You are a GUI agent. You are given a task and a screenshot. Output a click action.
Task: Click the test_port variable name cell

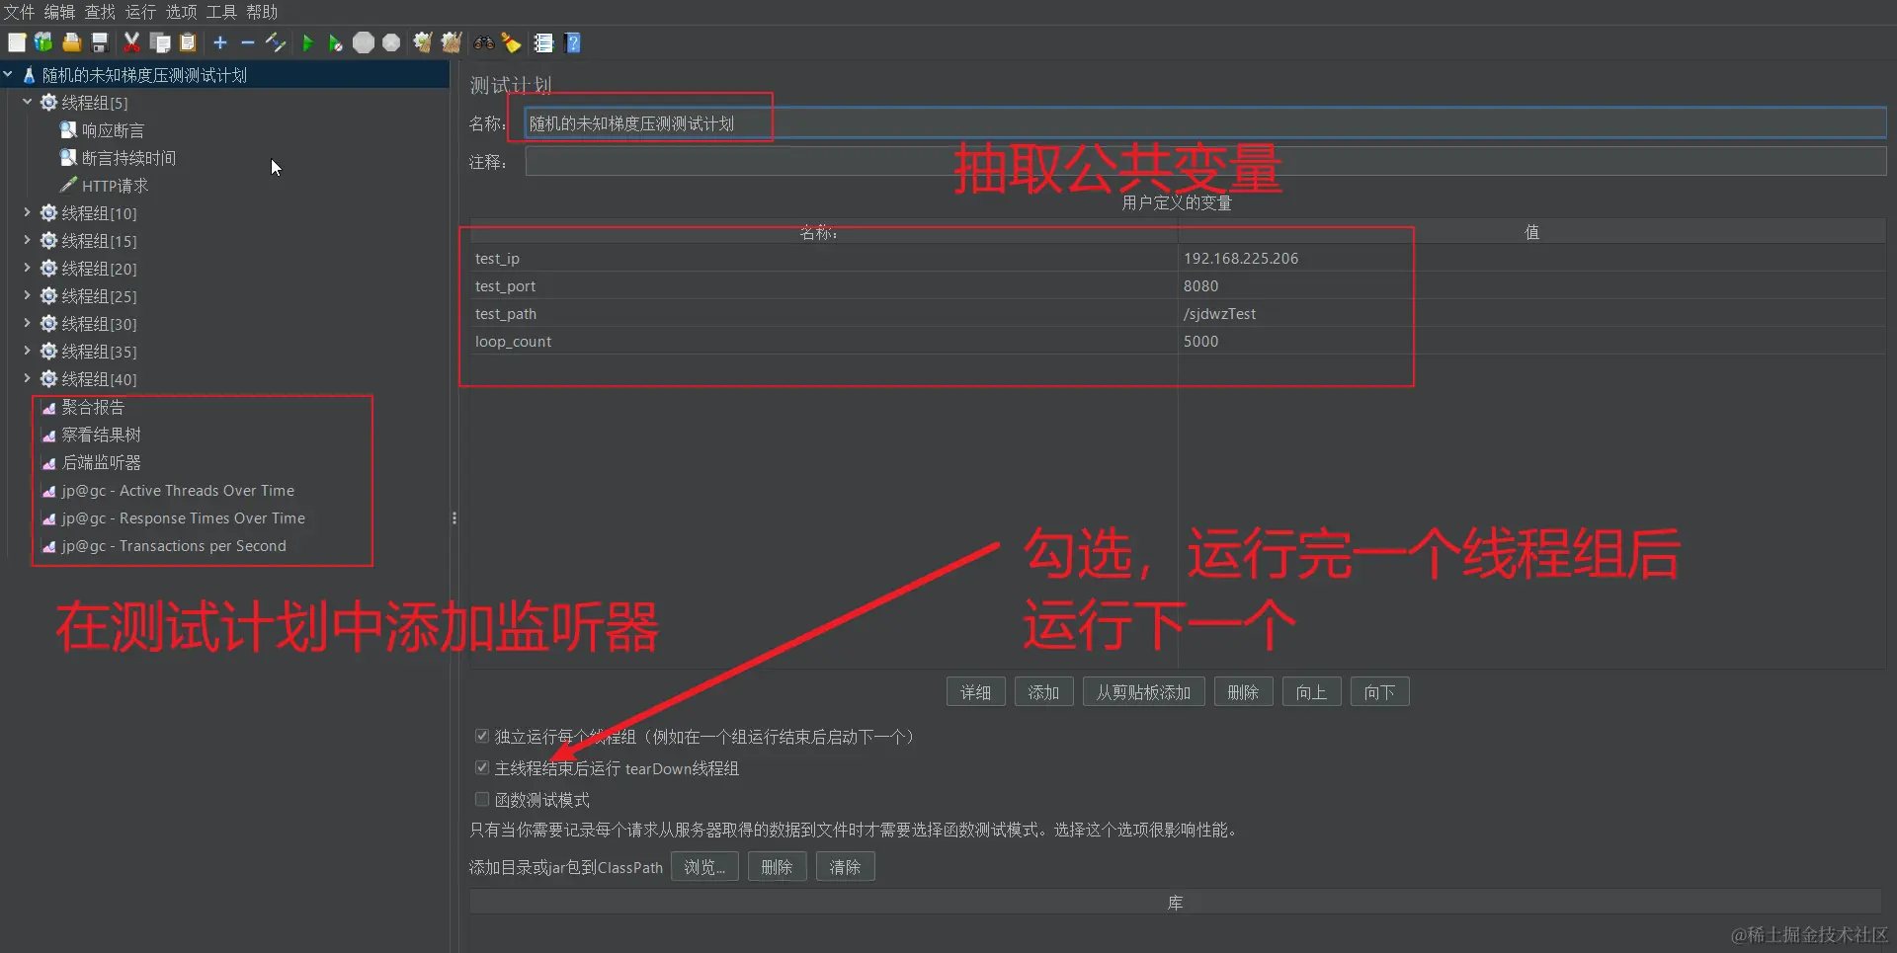[x=824, y=285]
